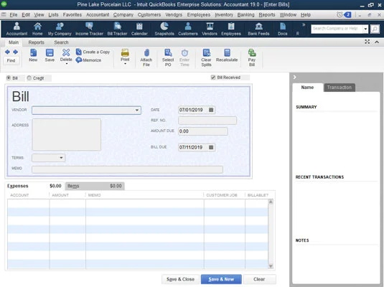Open the Accountant center icon

tap(17, 29)
